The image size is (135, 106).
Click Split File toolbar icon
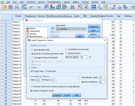[x=93, y=7]
